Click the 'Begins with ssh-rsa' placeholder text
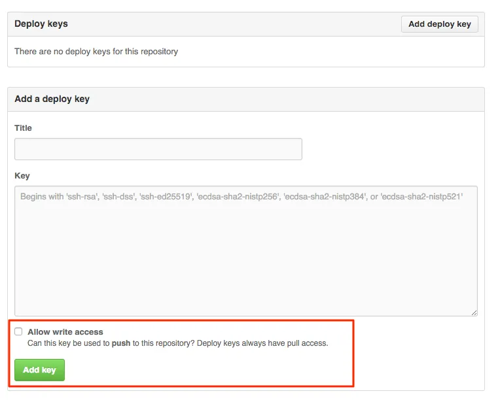Image resolution: width=500 pixels, height=406 pixels. tap(59, 196)
